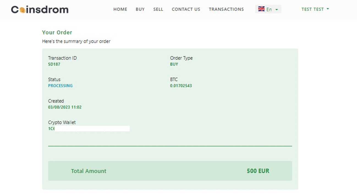Select the transaction ID SD187
The height and width of the screenshot is (194, 357).
[x=54, y=64]
